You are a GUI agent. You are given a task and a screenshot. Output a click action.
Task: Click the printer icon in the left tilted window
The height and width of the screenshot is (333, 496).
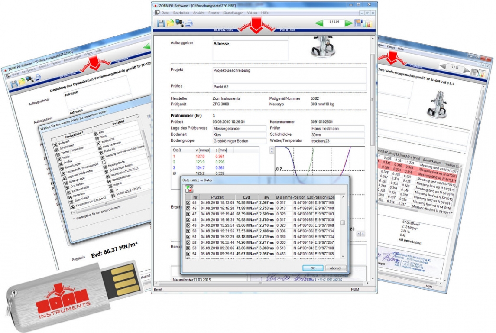point(38,77)
